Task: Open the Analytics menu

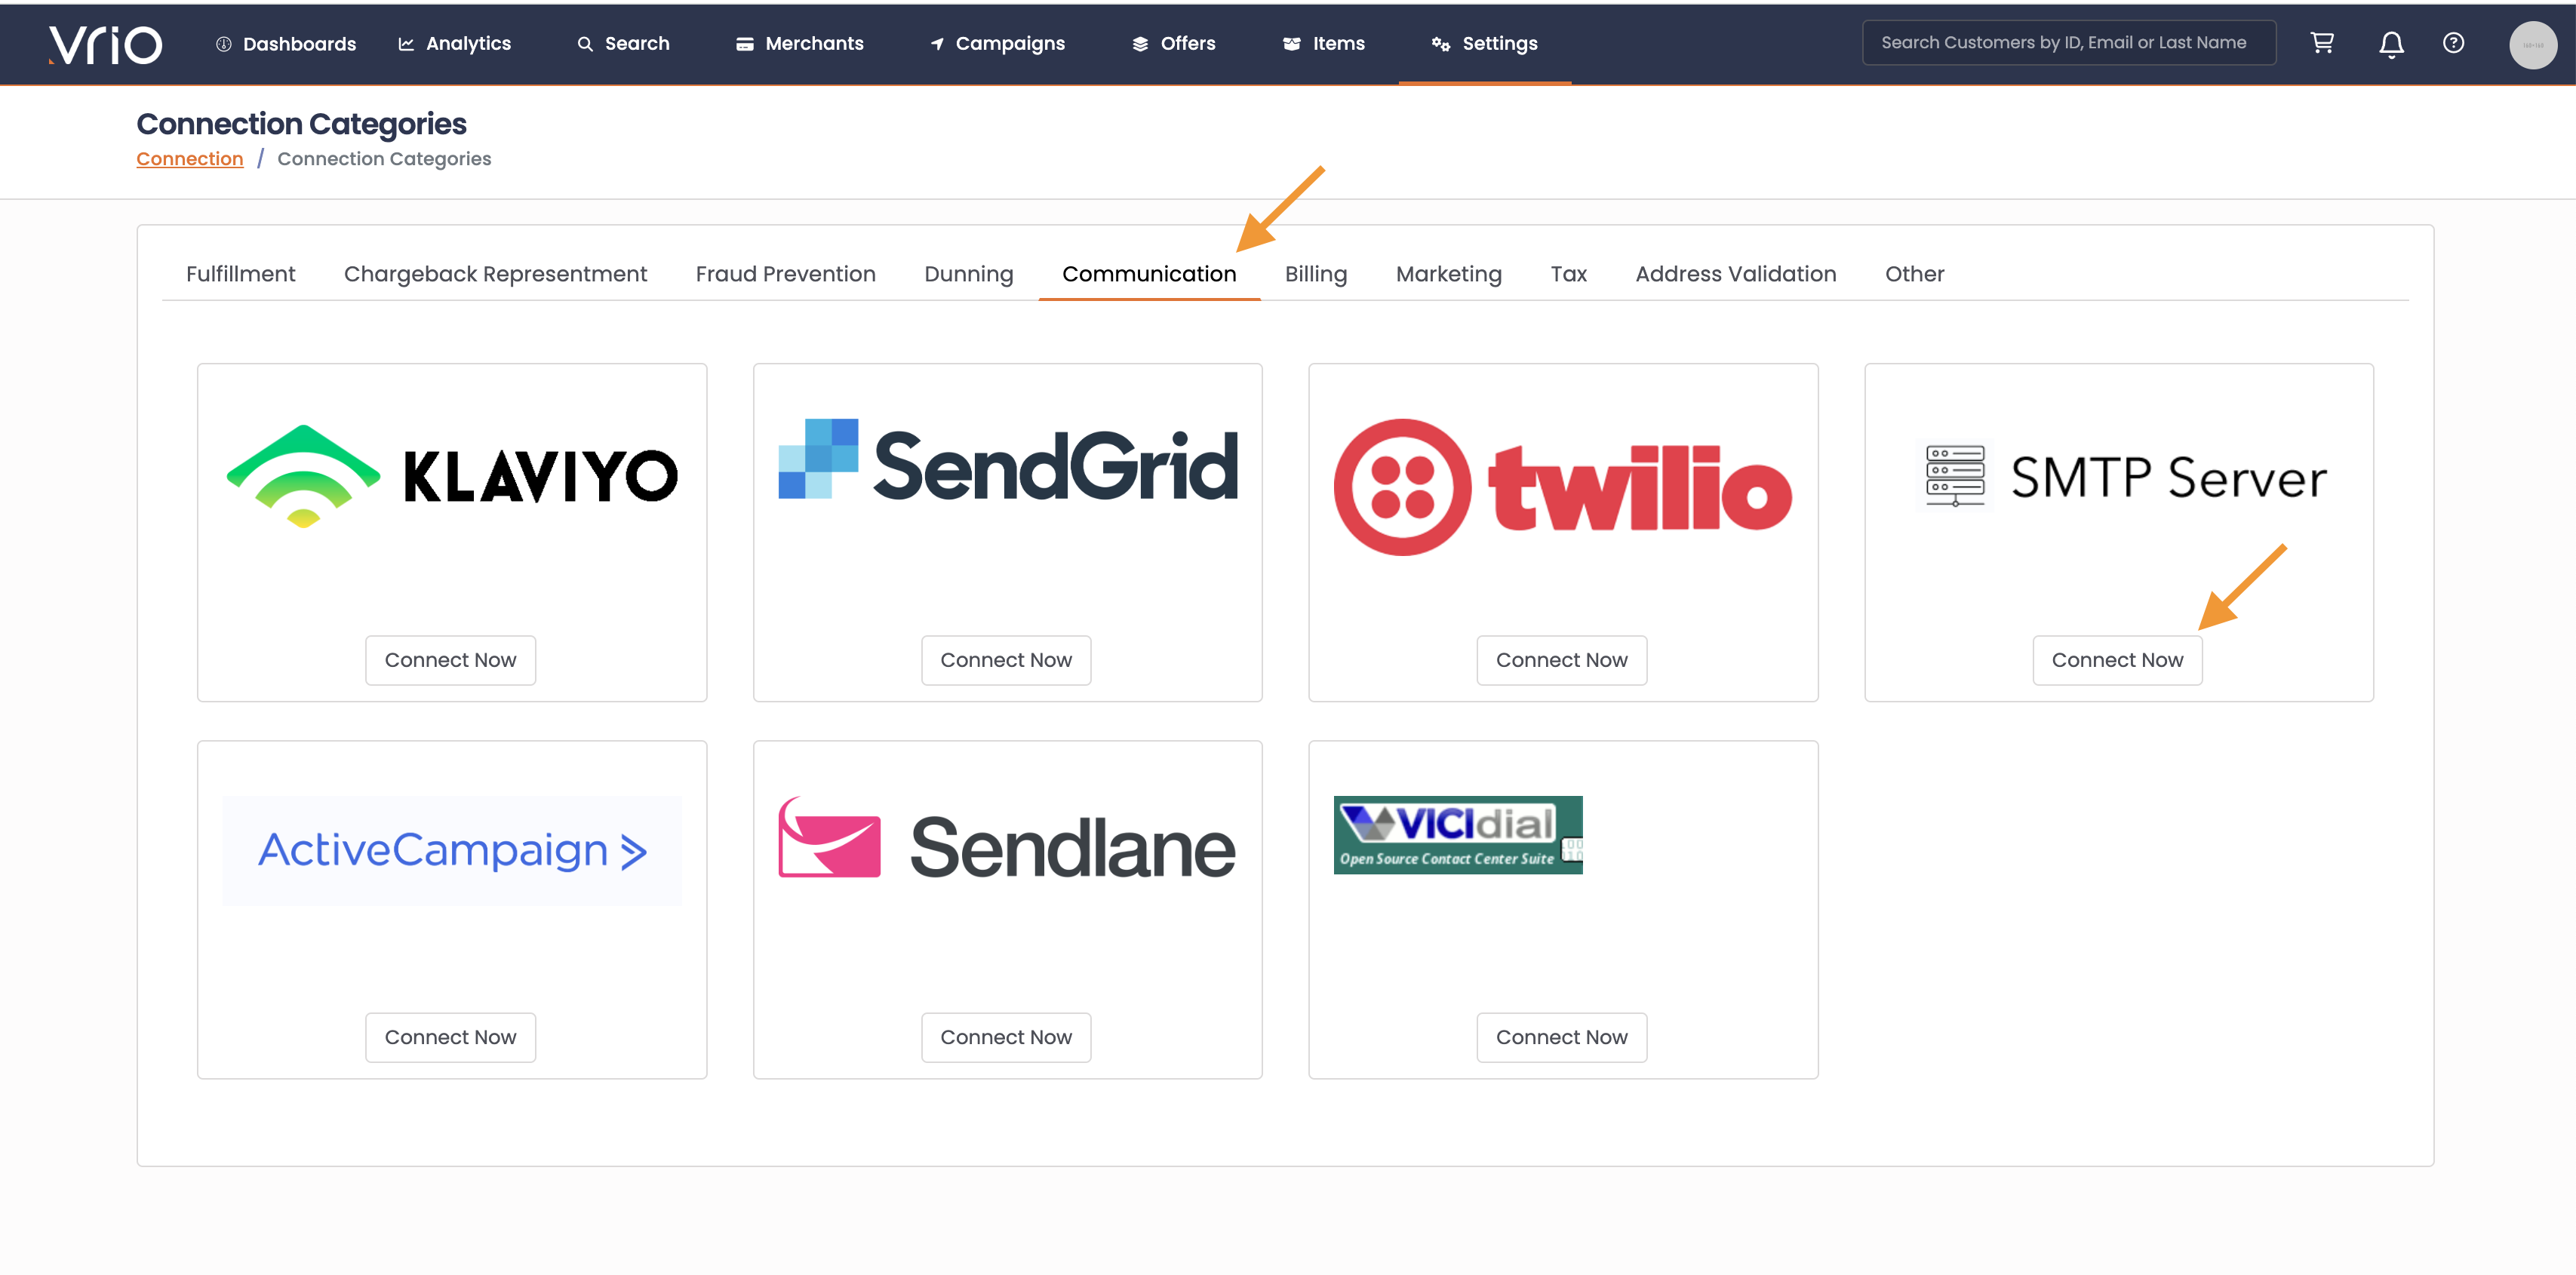Action: (455, 44)
